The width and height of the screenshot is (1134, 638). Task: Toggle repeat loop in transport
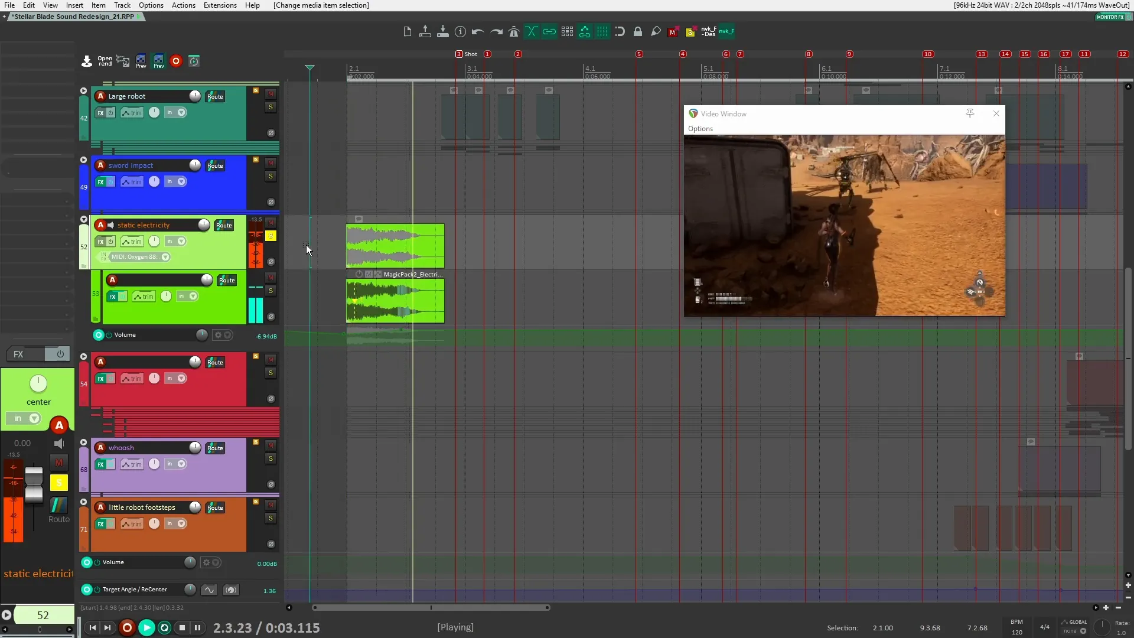tap(165, 628)
